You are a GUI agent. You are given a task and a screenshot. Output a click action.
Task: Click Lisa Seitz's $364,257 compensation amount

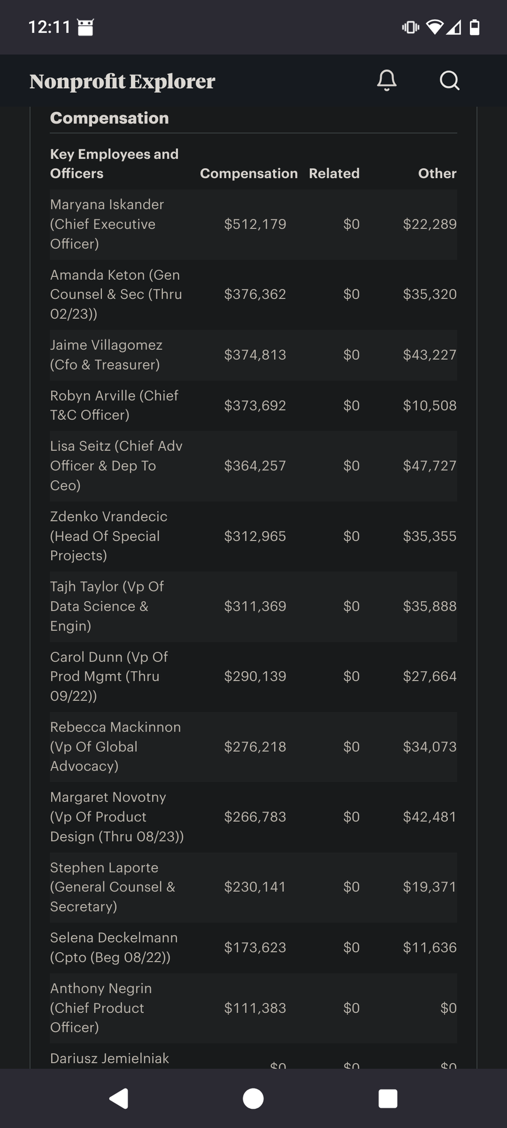(255, 466)
